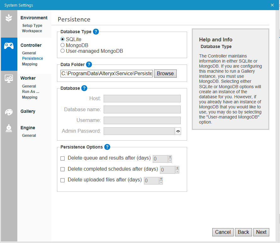Select the Controller gamepad icon

[x=9, y=46]
